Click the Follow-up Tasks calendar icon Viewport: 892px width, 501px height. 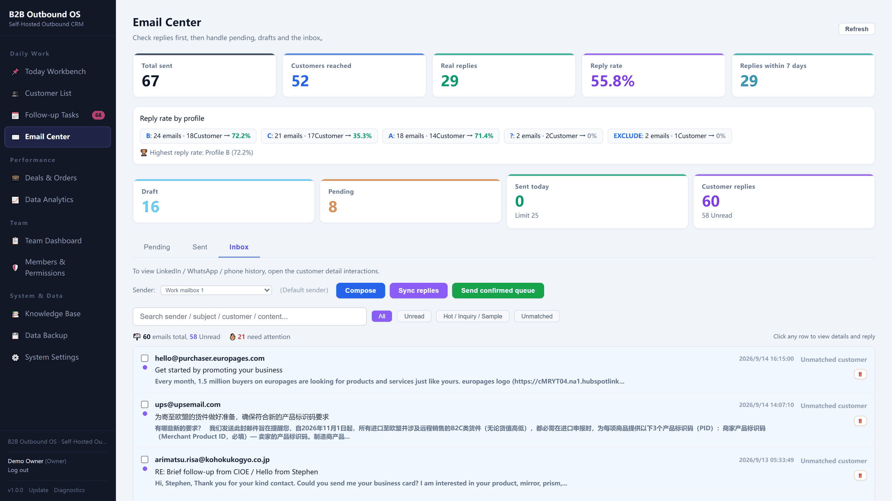coord(15,115)
